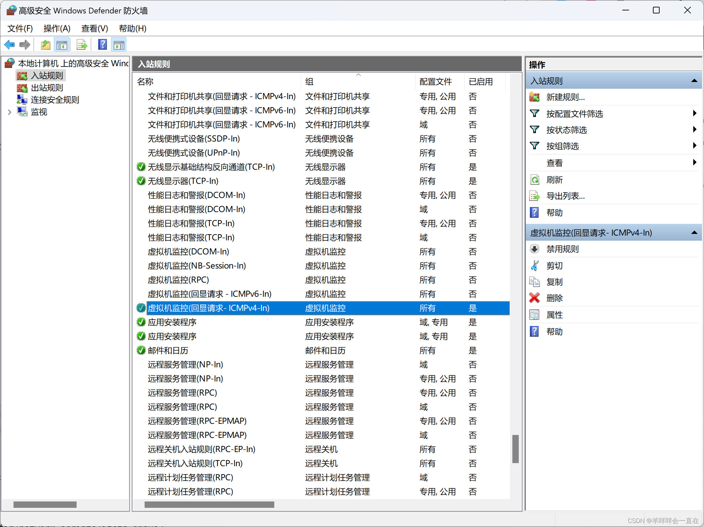
Task: Open the 查看(V) menu
Action: point(94,29)
